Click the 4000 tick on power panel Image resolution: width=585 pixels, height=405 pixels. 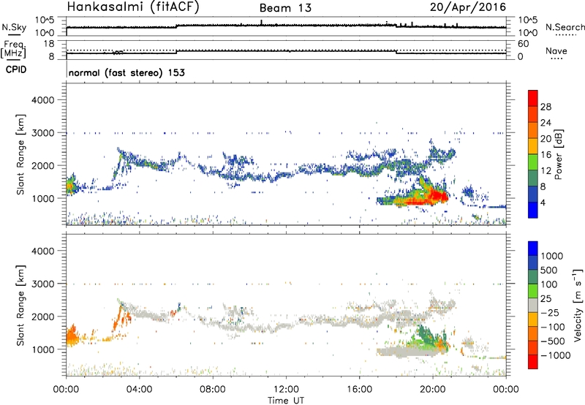coord(42,100)
